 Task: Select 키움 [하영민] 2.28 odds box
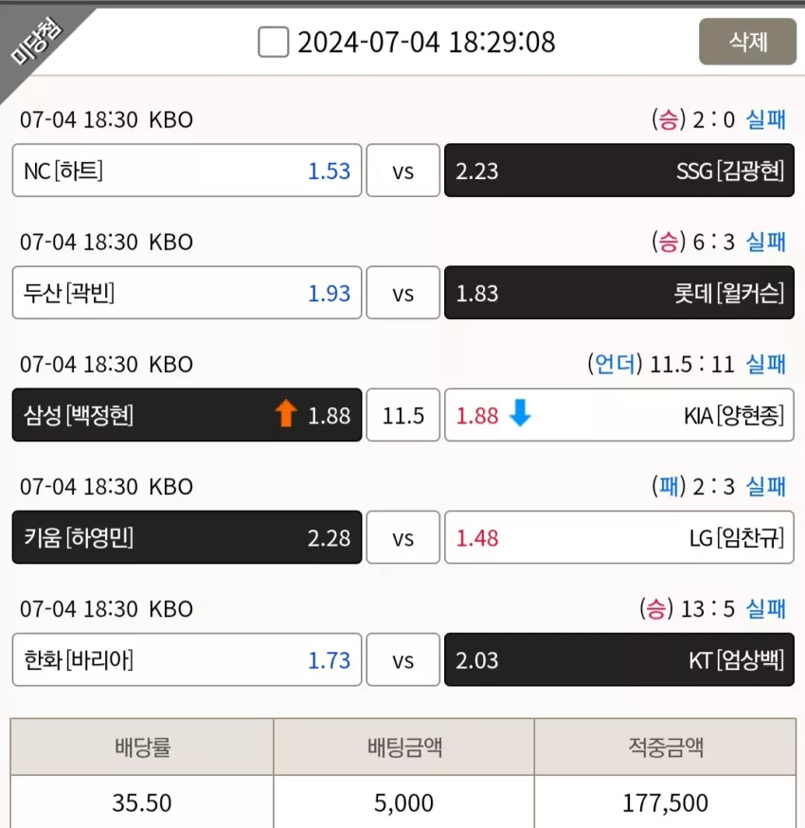tap(187, 537)
